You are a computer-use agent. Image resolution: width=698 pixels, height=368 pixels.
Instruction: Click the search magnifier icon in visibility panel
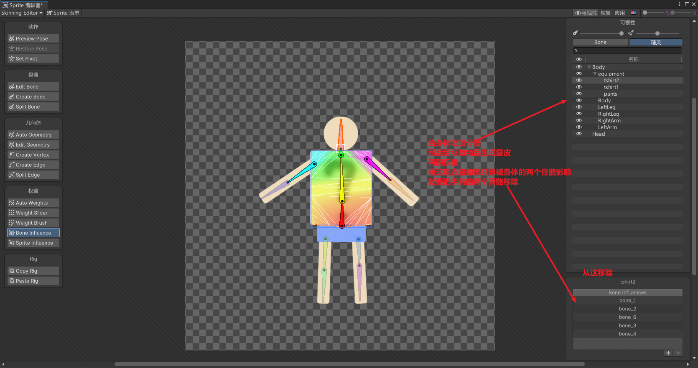coord(576,51)
